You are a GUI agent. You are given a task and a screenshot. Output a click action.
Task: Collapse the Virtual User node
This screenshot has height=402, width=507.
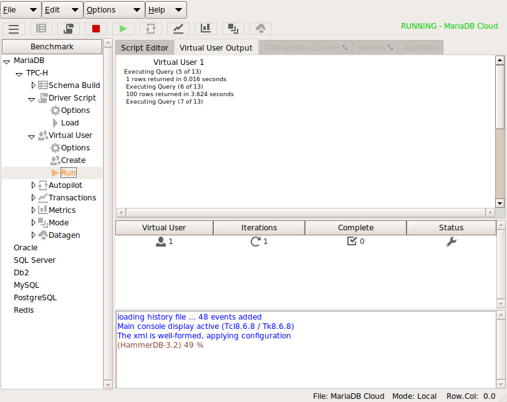tap(31, 136)
